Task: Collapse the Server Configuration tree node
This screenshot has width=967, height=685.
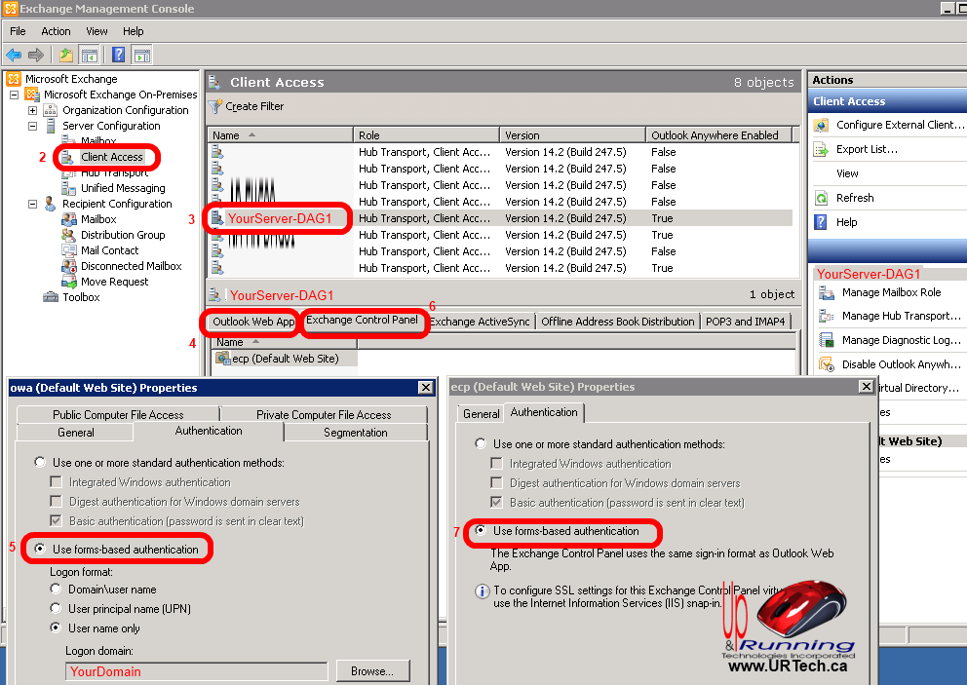Action: pos(32,126)
